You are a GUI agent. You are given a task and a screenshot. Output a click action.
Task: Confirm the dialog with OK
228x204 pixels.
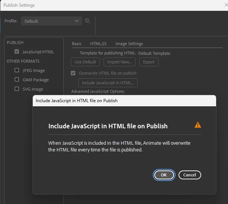click(x=164, y=175)
